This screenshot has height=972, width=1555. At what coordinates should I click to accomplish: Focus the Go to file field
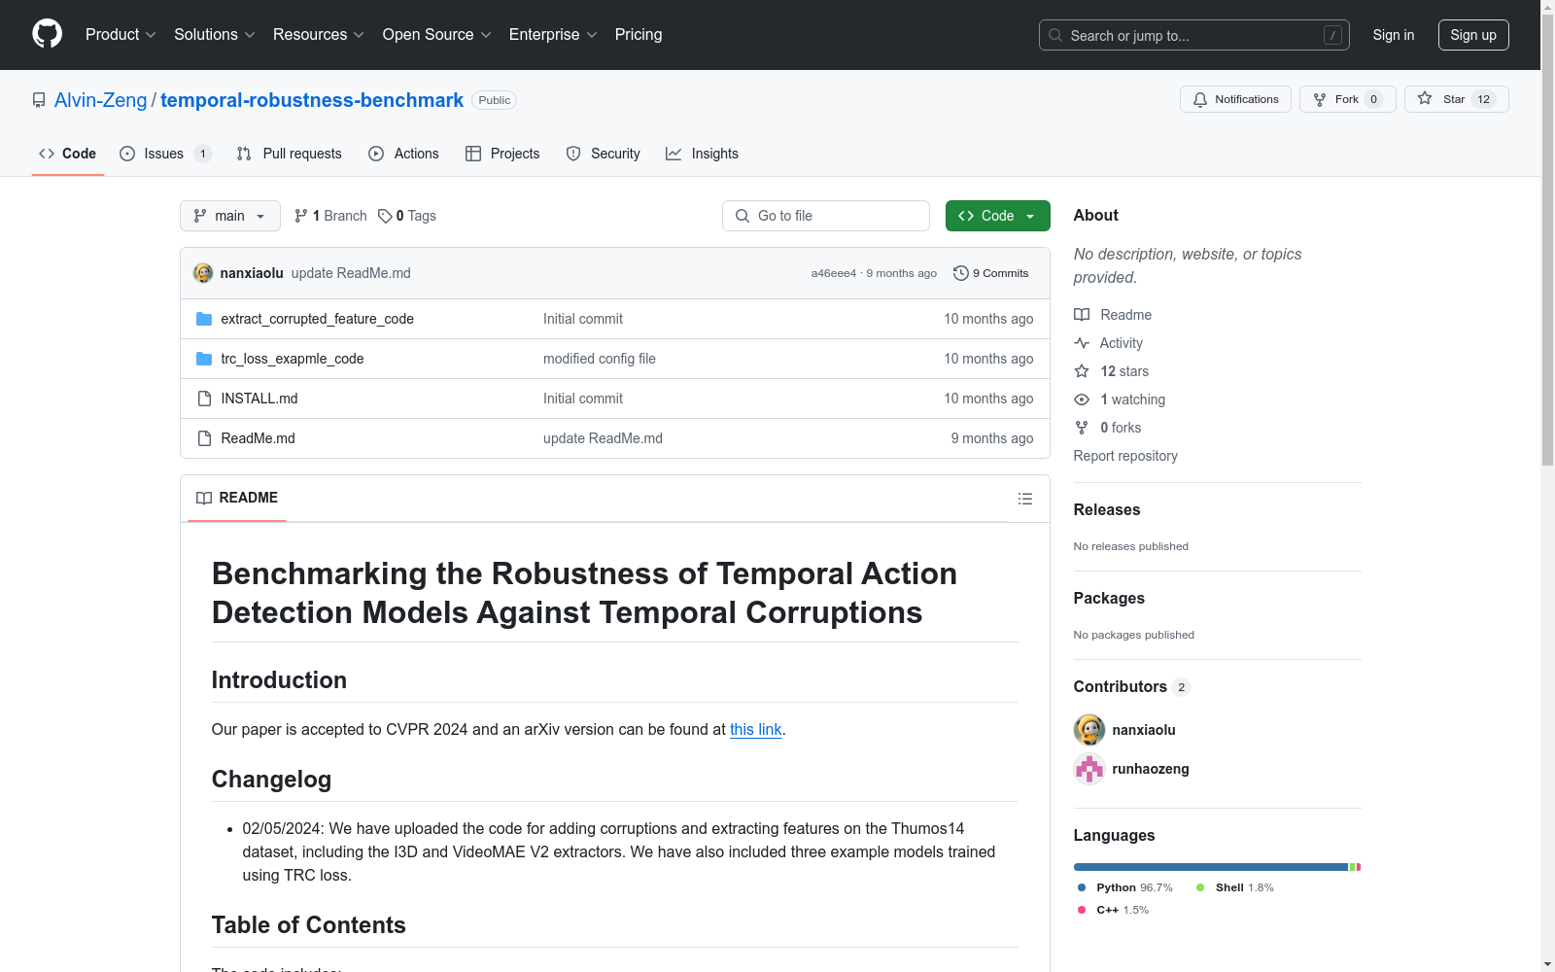point(826,216)
